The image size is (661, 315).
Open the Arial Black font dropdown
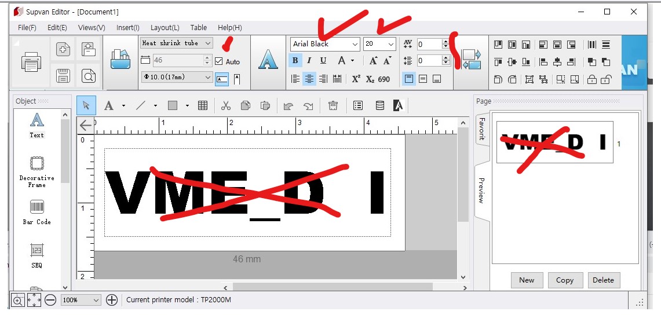355,44
